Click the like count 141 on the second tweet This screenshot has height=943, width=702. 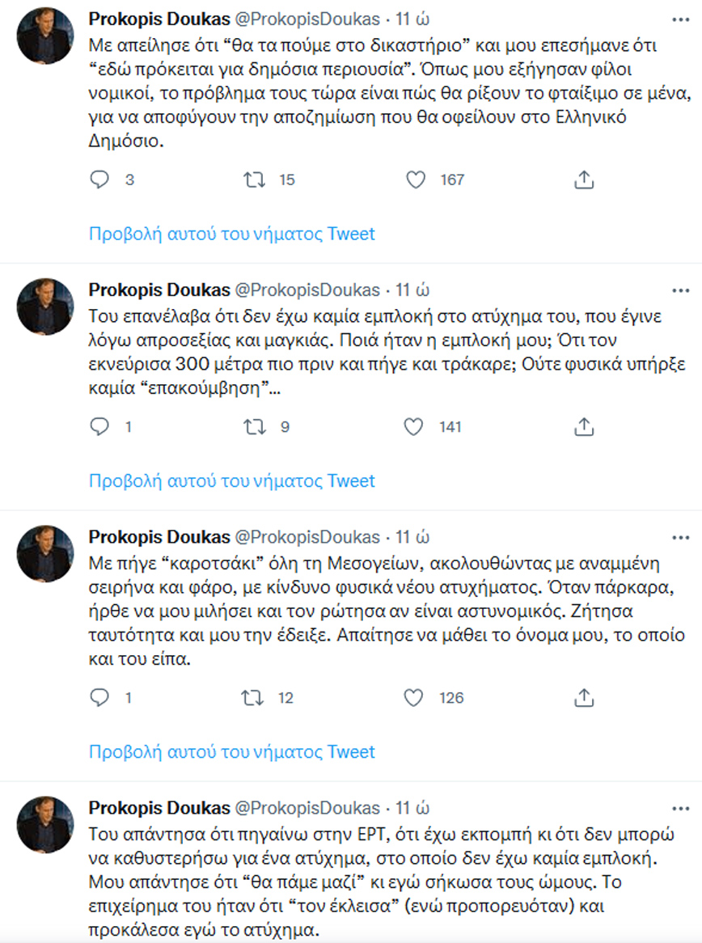tap(449, 427)
